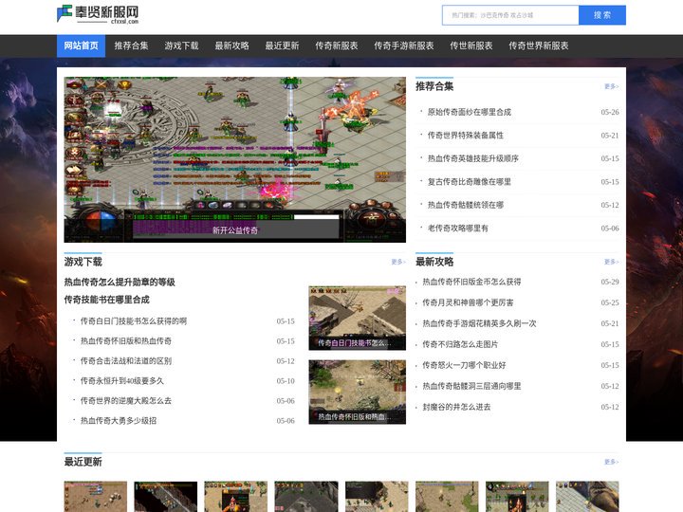
Task: Open article 热血传奇大勇多少级招
Action: pos(118,421)
